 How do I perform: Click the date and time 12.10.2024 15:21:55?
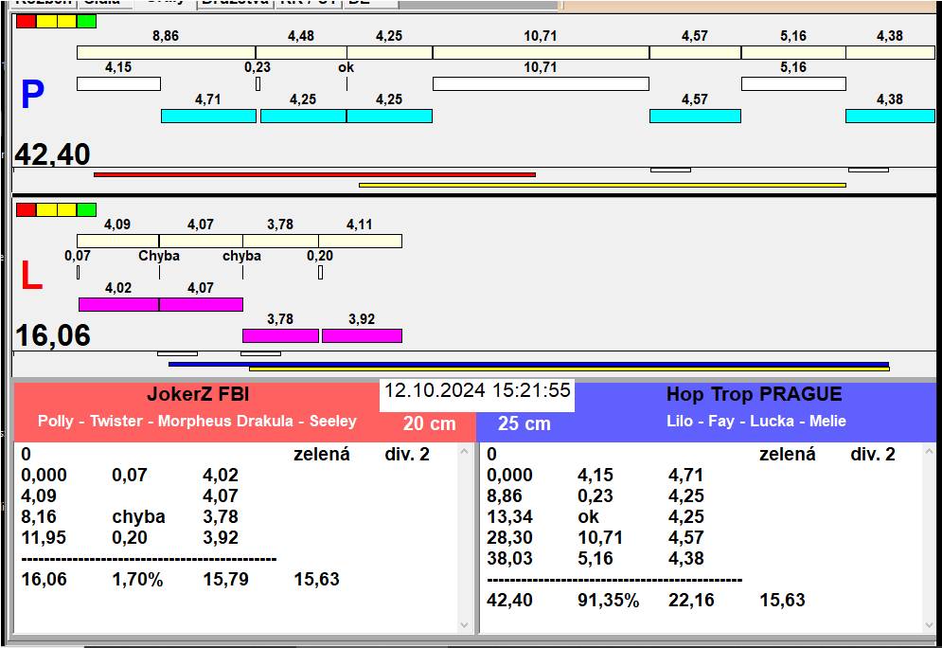point(477,390)
